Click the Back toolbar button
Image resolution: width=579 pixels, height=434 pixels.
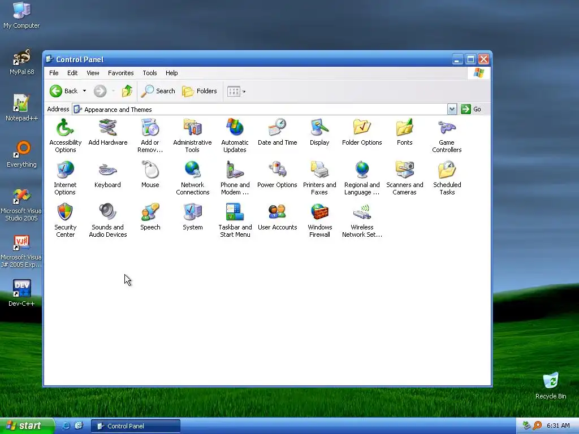(64, 91)
